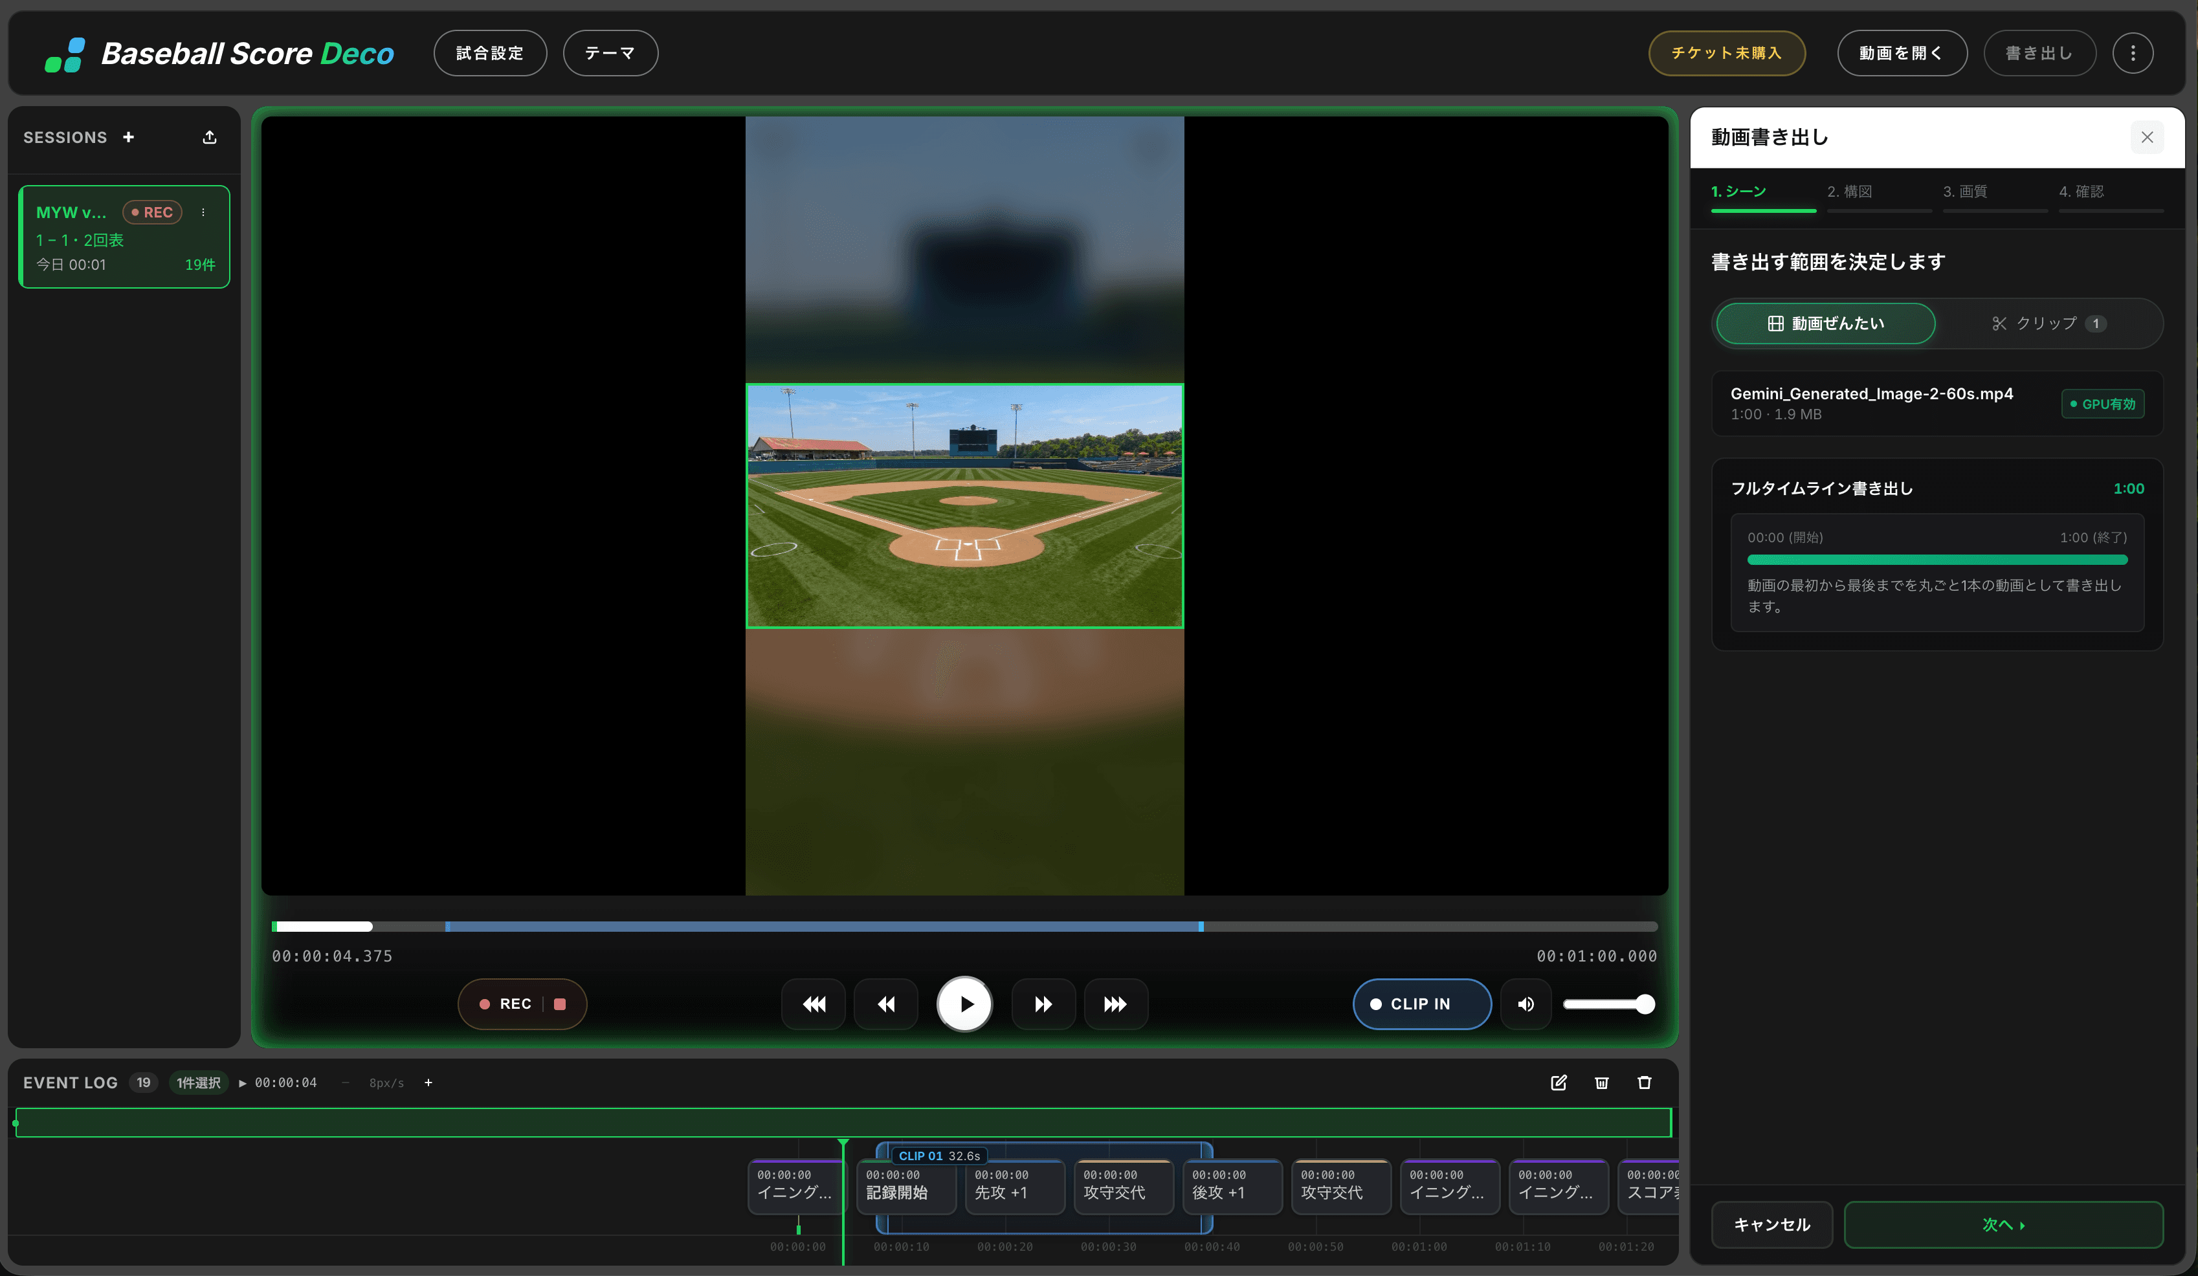The height and width of the screenshot is (1276, 2198).
Task: Close the 動画書き出し panel
Action: [2146, 137]
